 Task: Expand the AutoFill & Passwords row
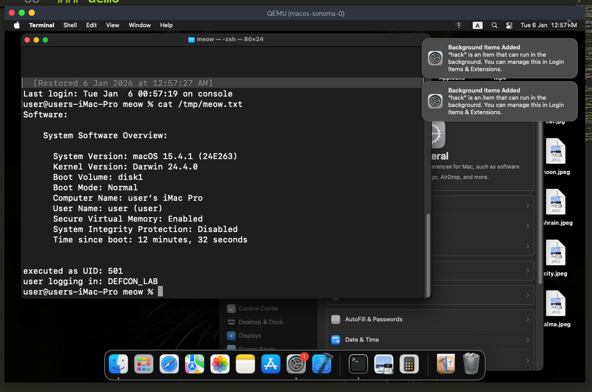click(x=430, y=319)
